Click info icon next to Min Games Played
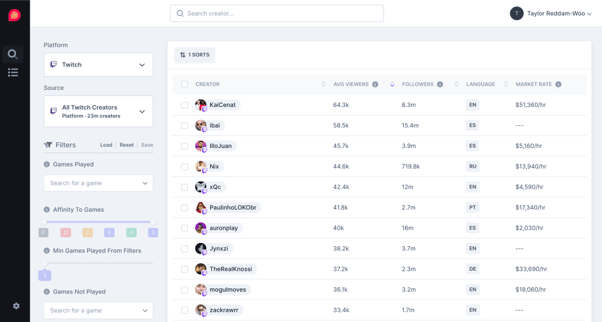602x322 pixels. (47, 251)
